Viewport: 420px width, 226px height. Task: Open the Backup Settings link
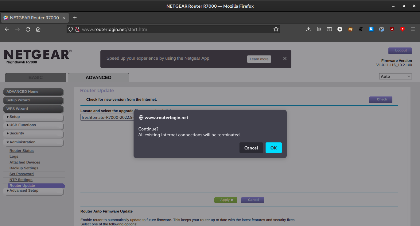[24, 168]
